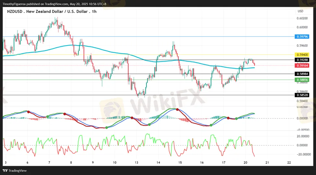Open the 1h interval in chart title
The width and height of the screenshot is (316, 175).
(x=95, y=11)
